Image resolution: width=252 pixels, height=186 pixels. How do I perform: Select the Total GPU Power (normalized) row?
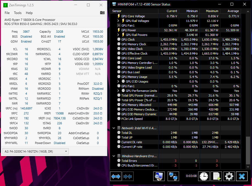(x=176, y=95)
